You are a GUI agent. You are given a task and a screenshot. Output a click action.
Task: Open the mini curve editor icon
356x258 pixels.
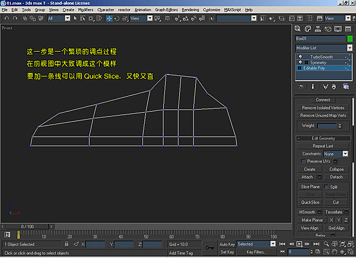point(7,234)
